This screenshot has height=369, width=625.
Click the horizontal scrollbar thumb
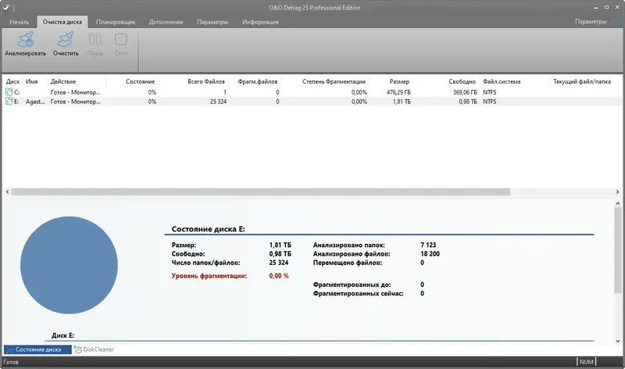[x=261, y=192]
